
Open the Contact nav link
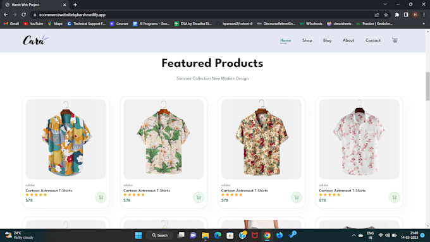pyautogui.click(x=372, y=40)
